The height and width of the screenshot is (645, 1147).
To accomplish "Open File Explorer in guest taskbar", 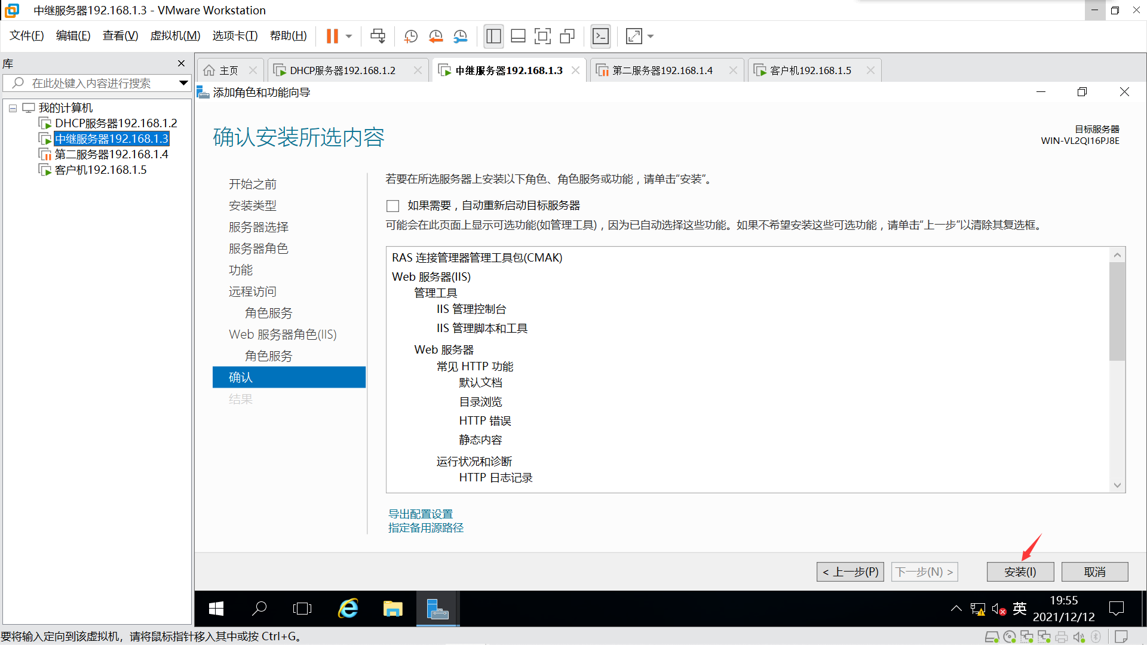I will 392,609.
